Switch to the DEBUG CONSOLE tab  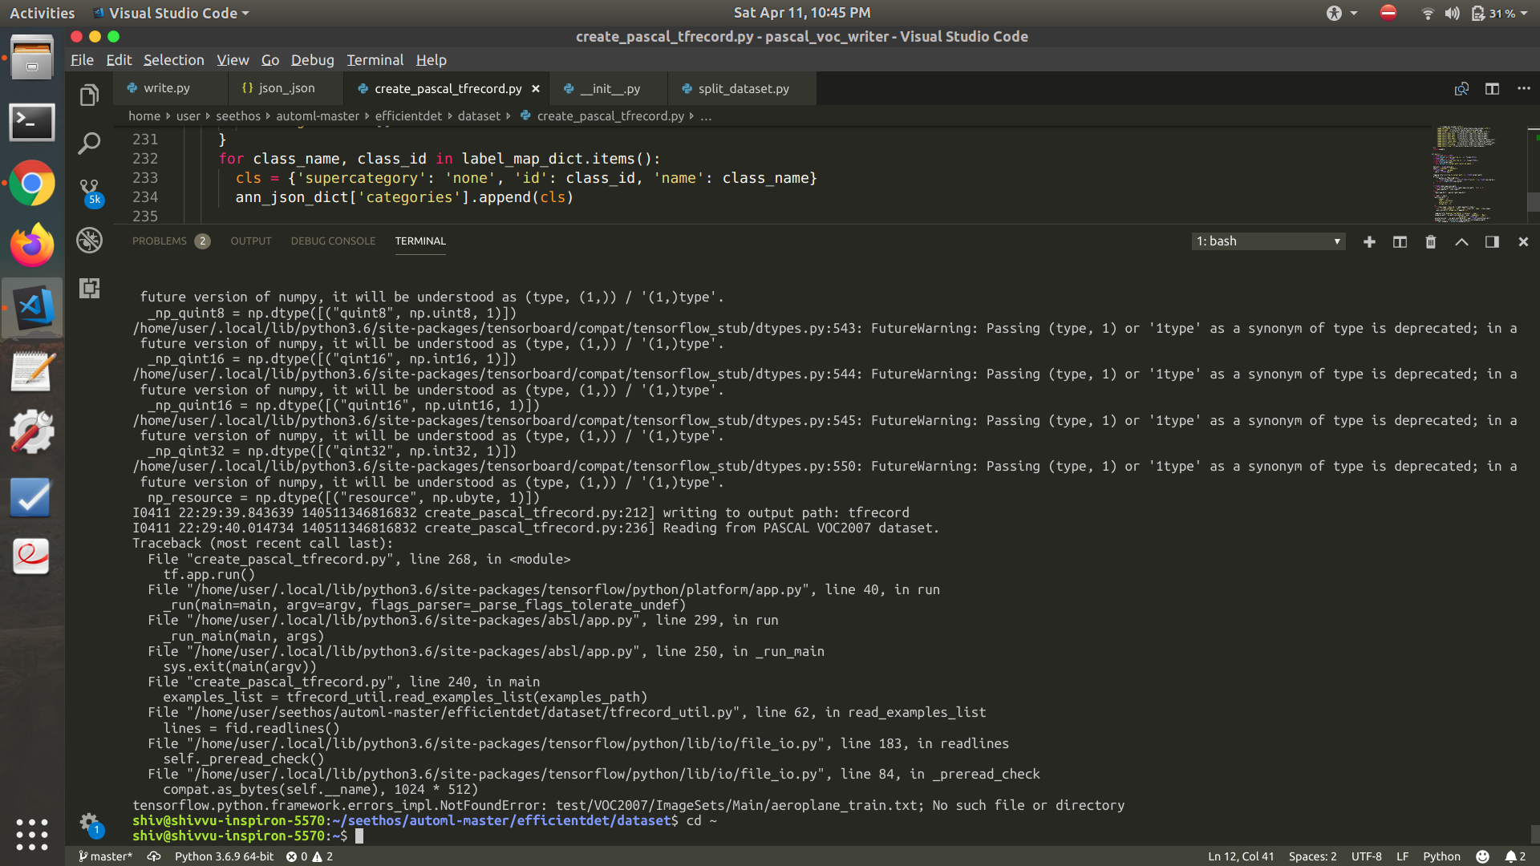[x=332, y=241]
